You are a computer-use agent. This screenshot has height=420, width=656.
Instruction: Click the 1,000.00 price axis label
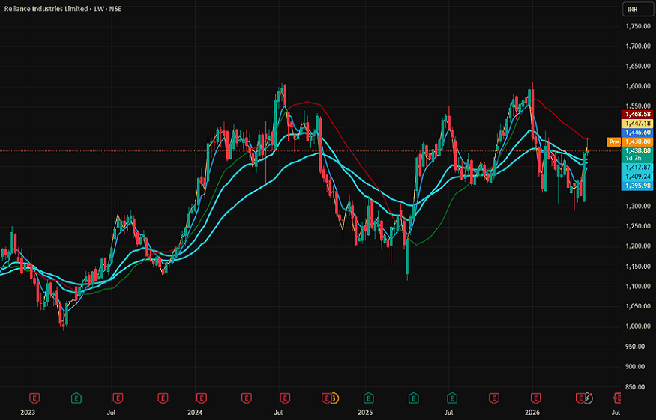click(637, 326)
